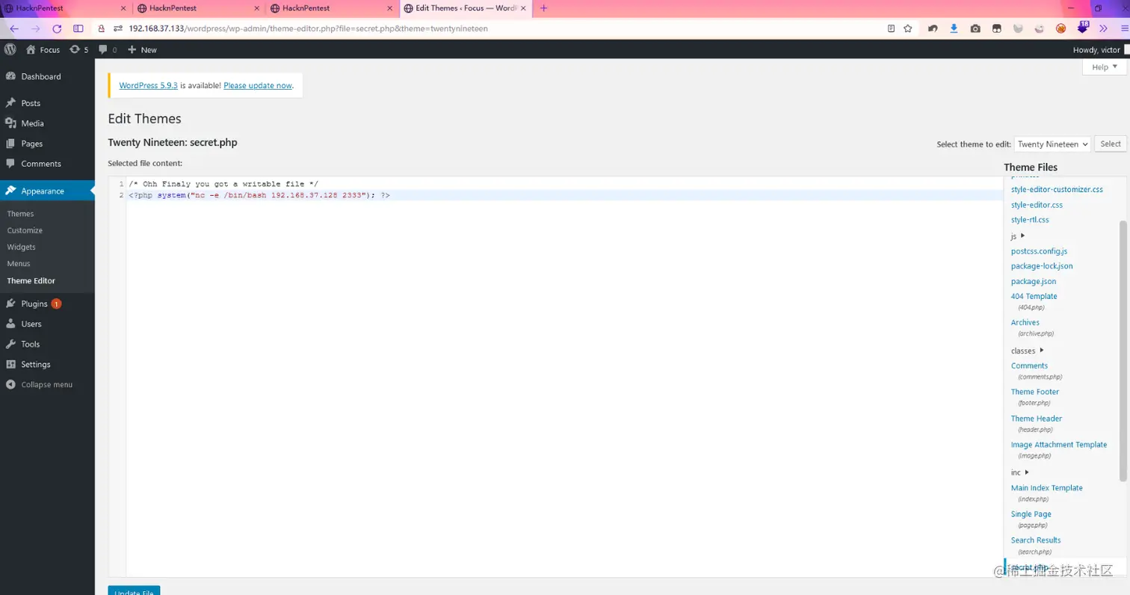
Task: Open Widgets under Appearance
Action: point(21,247)
